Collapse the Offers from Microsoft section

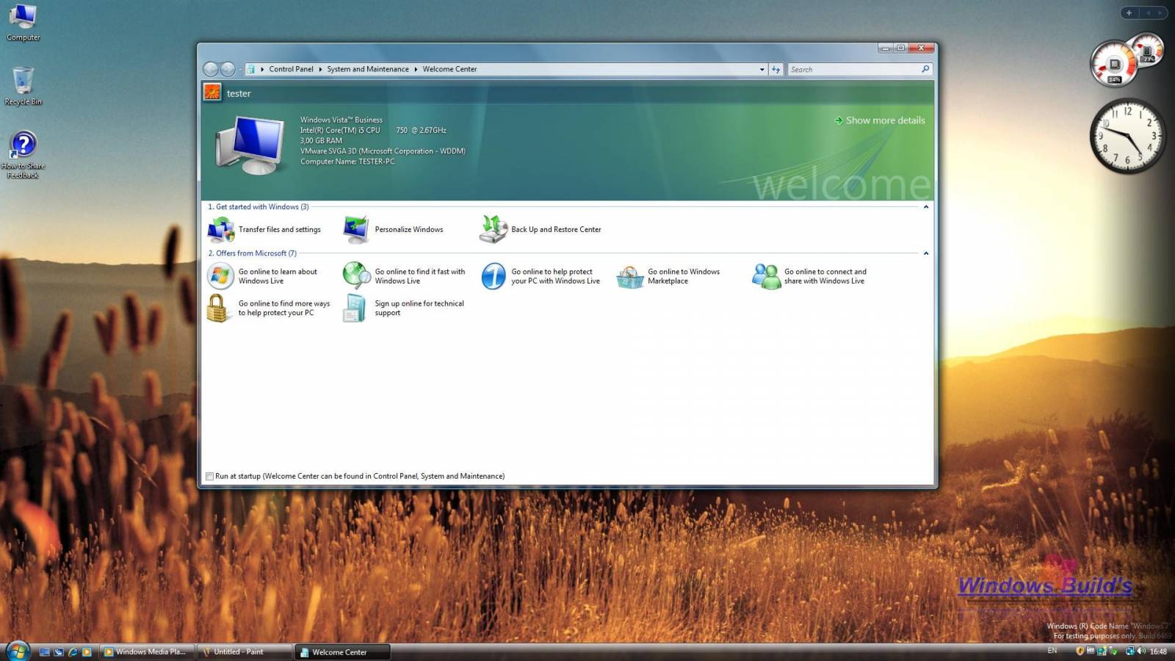pyautogui.click(x=925, y=253)
